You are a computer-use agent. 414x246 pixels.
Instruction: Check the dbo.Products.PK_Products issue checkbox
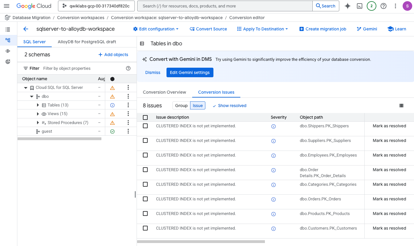coord(145,213)
